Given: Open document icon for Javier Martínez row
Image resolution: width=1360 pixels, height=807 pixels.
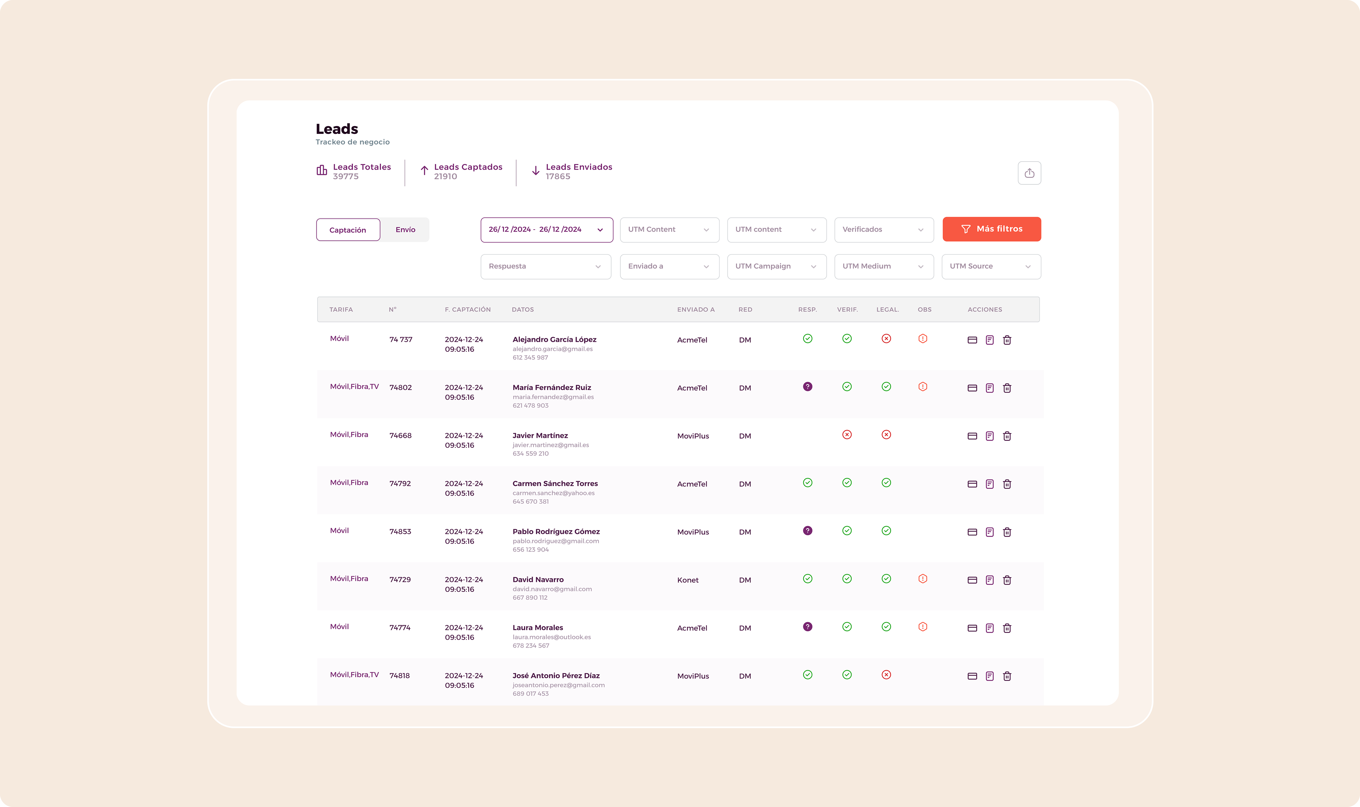Looking at the screenshot, I should 989,436.
